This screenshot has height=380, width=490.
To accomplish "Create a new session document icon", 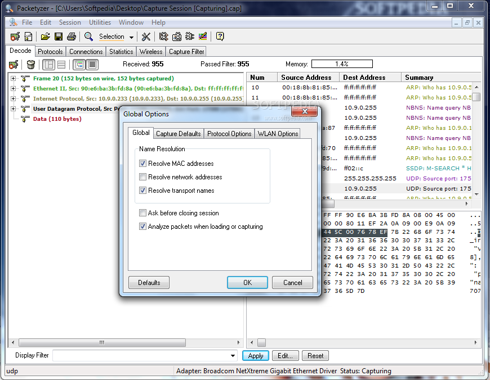I will coord(28,37).
